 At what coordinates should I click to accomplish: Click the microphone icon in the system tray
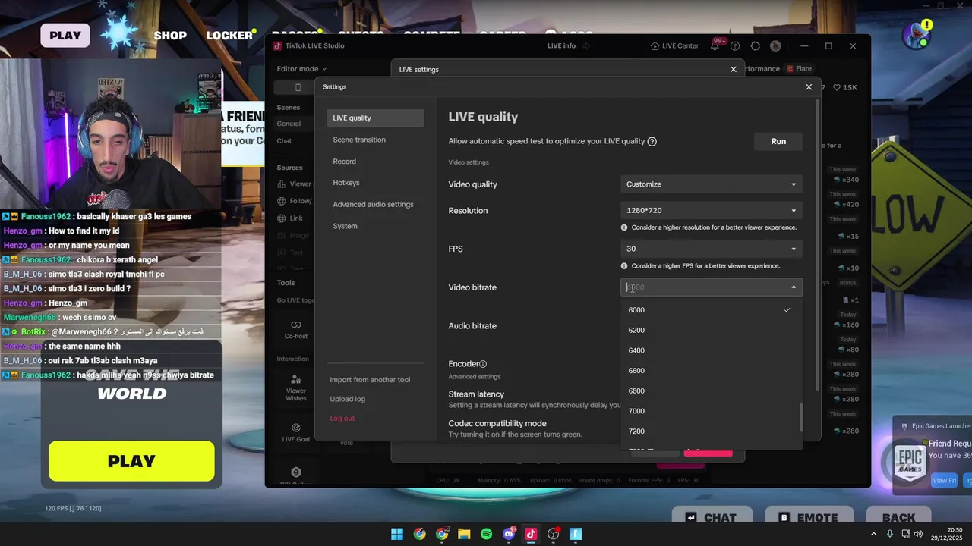[x=890, y=534]
